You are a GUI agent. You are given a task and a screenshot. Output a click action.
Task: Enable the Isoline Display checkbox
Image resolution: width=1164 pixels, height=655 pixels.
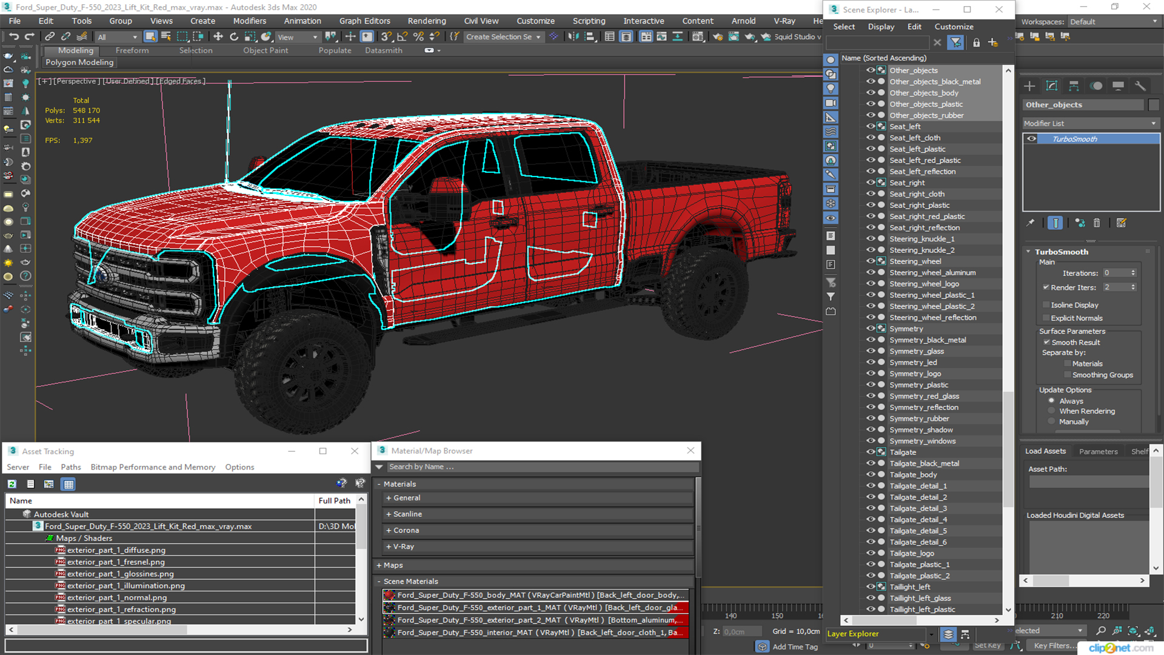(x=1046, y=305)
